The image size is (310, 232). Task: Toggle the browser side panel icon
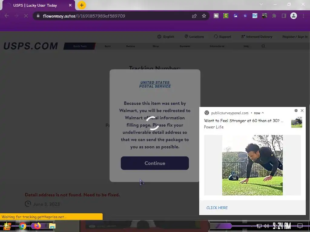tap(284, 16)
